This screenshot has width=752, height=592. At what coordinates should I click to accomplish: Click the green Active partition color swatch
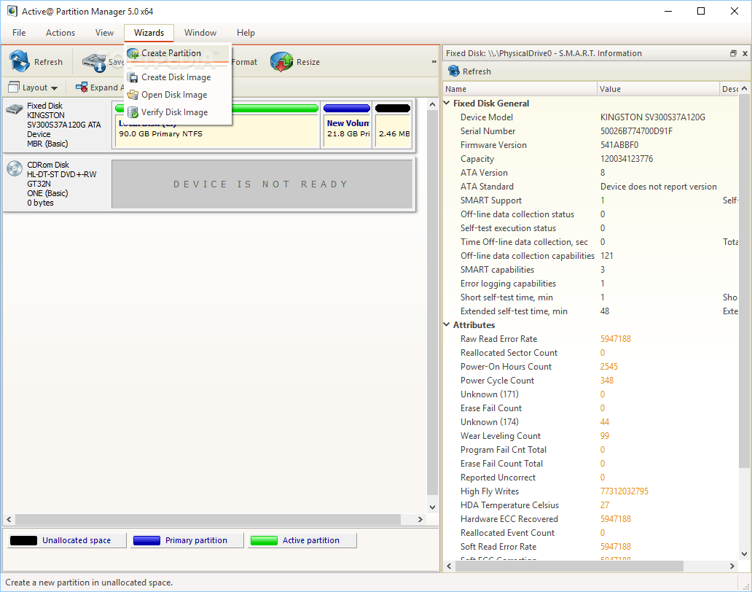pos(264,541)
